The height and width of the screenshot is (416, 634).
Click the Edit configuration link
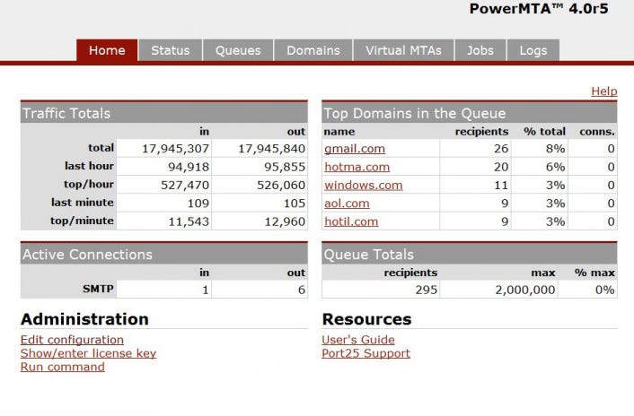pos(72,339)
